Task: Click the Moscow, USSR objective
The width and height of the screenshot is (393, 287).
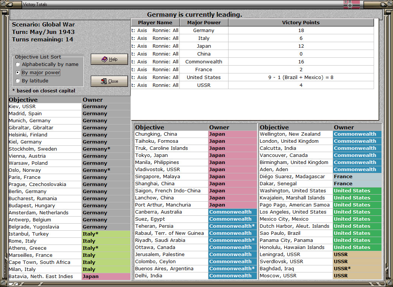Action: 296,276
